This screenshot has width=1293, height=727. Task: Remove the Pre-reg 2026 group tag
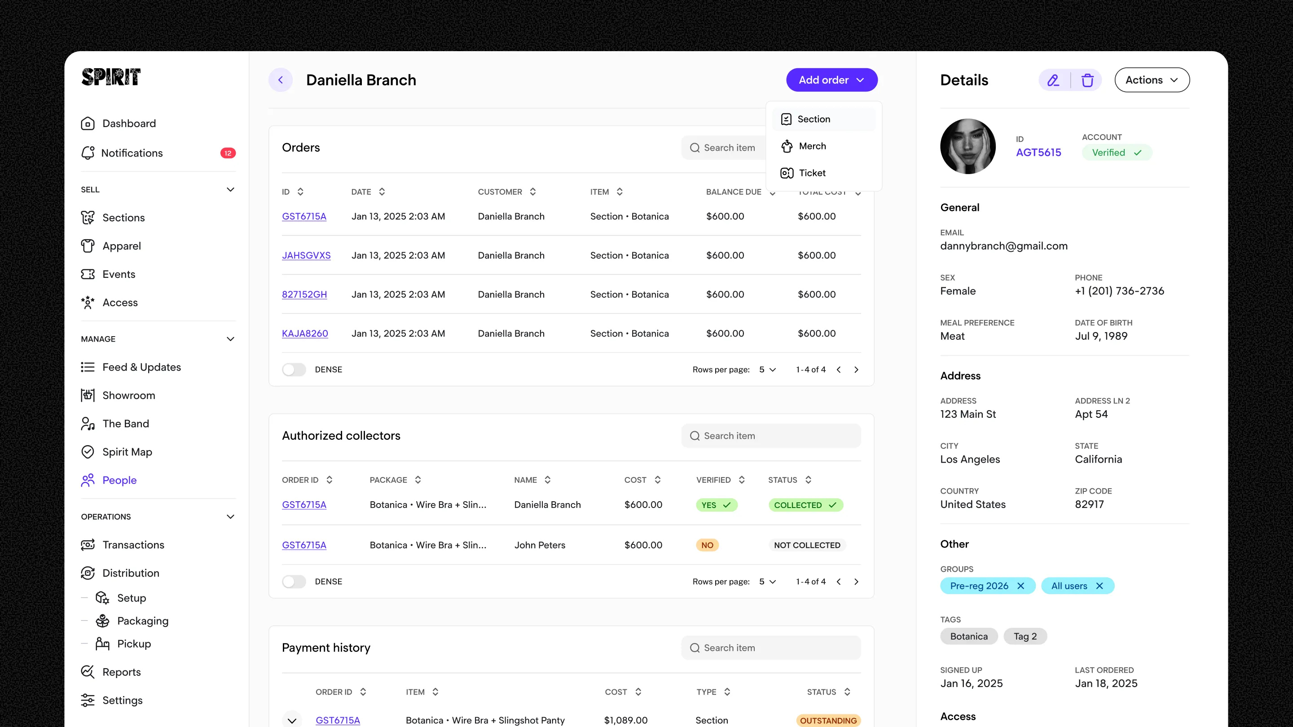(1020, 586)
